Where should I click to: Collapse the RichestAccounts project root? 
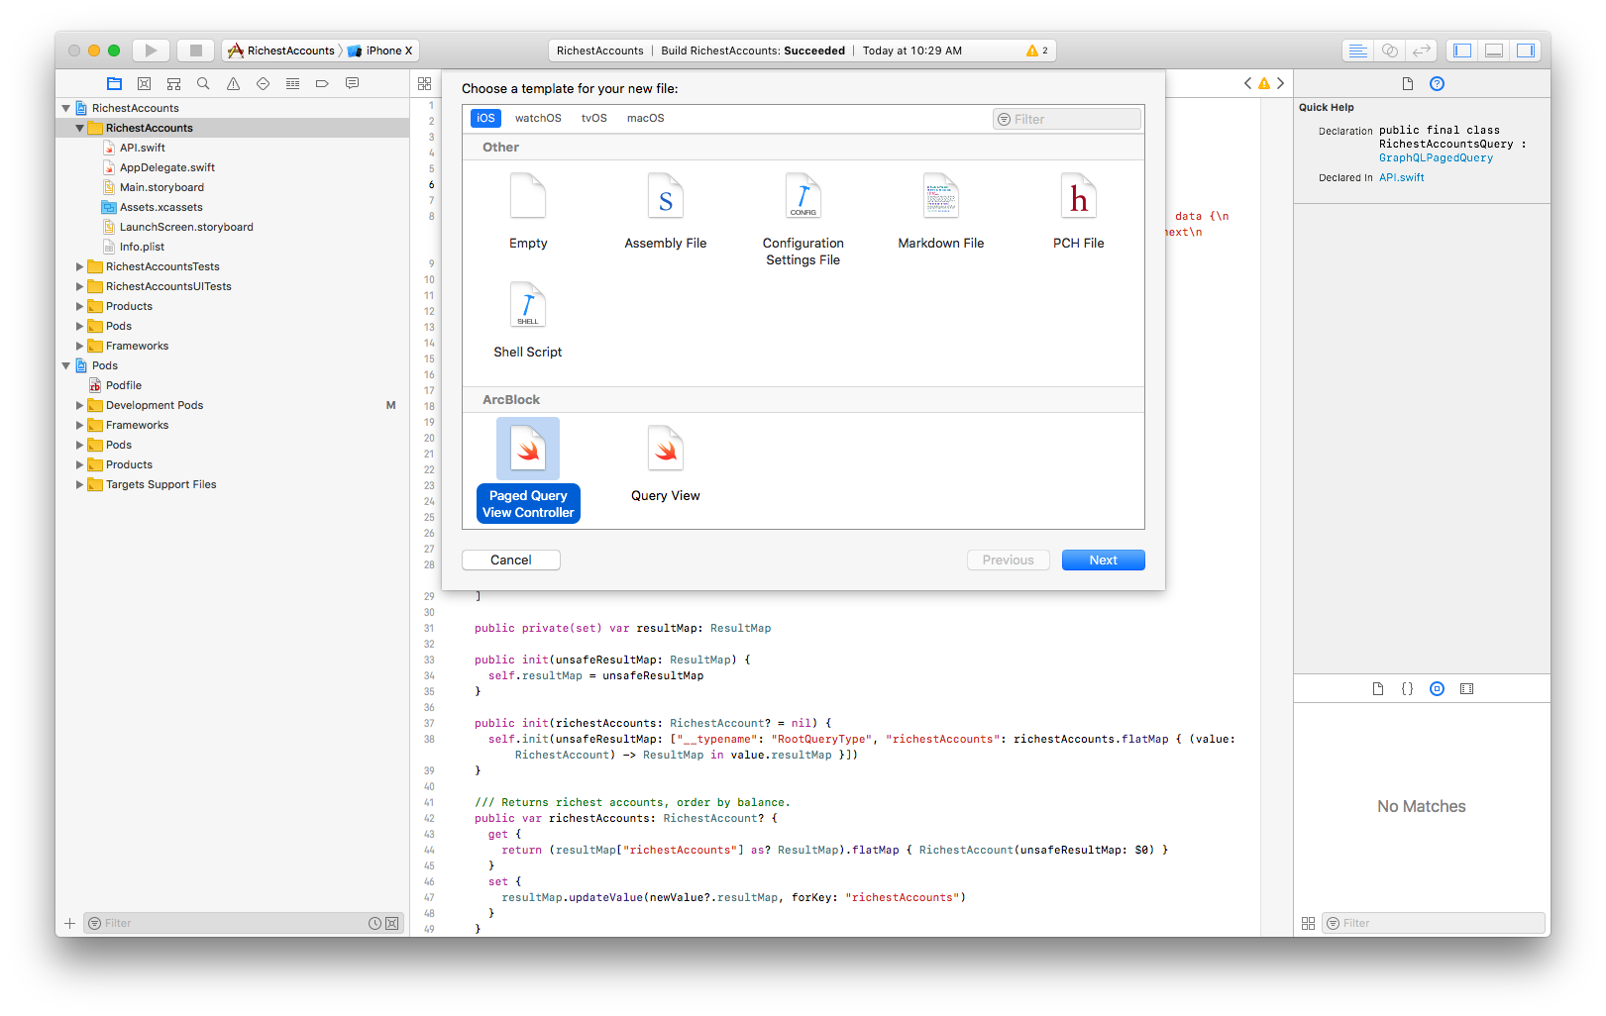(x=66, y=109)
